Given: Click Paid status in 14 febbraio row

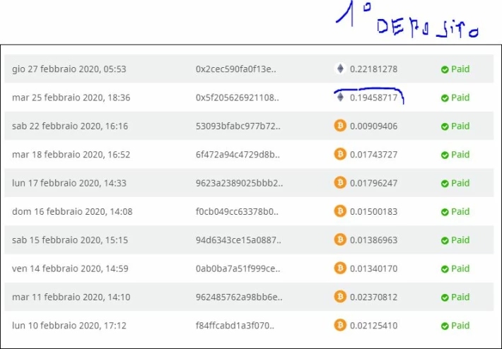Looking at the screenshot, I should coord(460,268).
